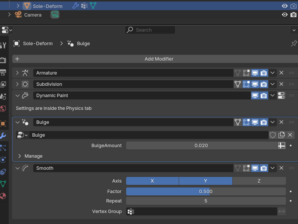Screen dimensions: 298x224
Task: Click the Dynamic Paint modifier icon
Action: [x=25, y=96]
